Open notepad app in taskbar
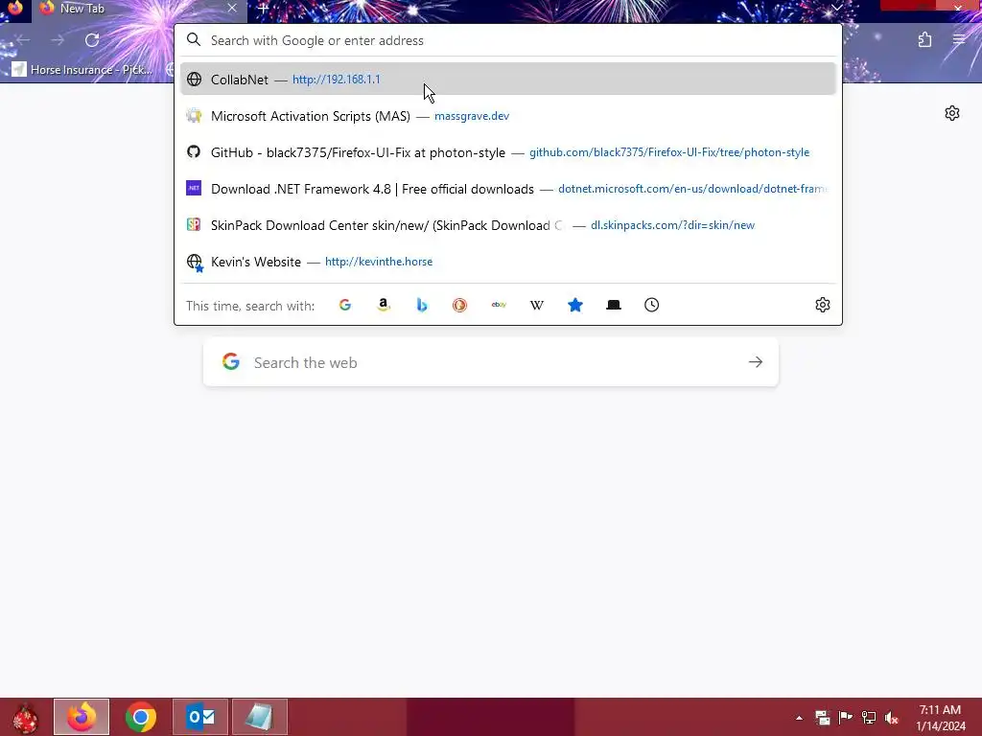This screenshot has width=982, height=736. click(259, 717)
